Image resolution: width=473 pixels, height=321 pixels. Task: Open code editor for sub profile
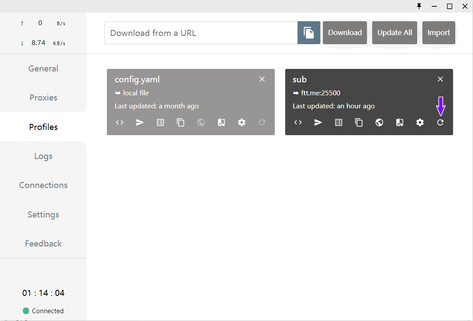(298, 123)
